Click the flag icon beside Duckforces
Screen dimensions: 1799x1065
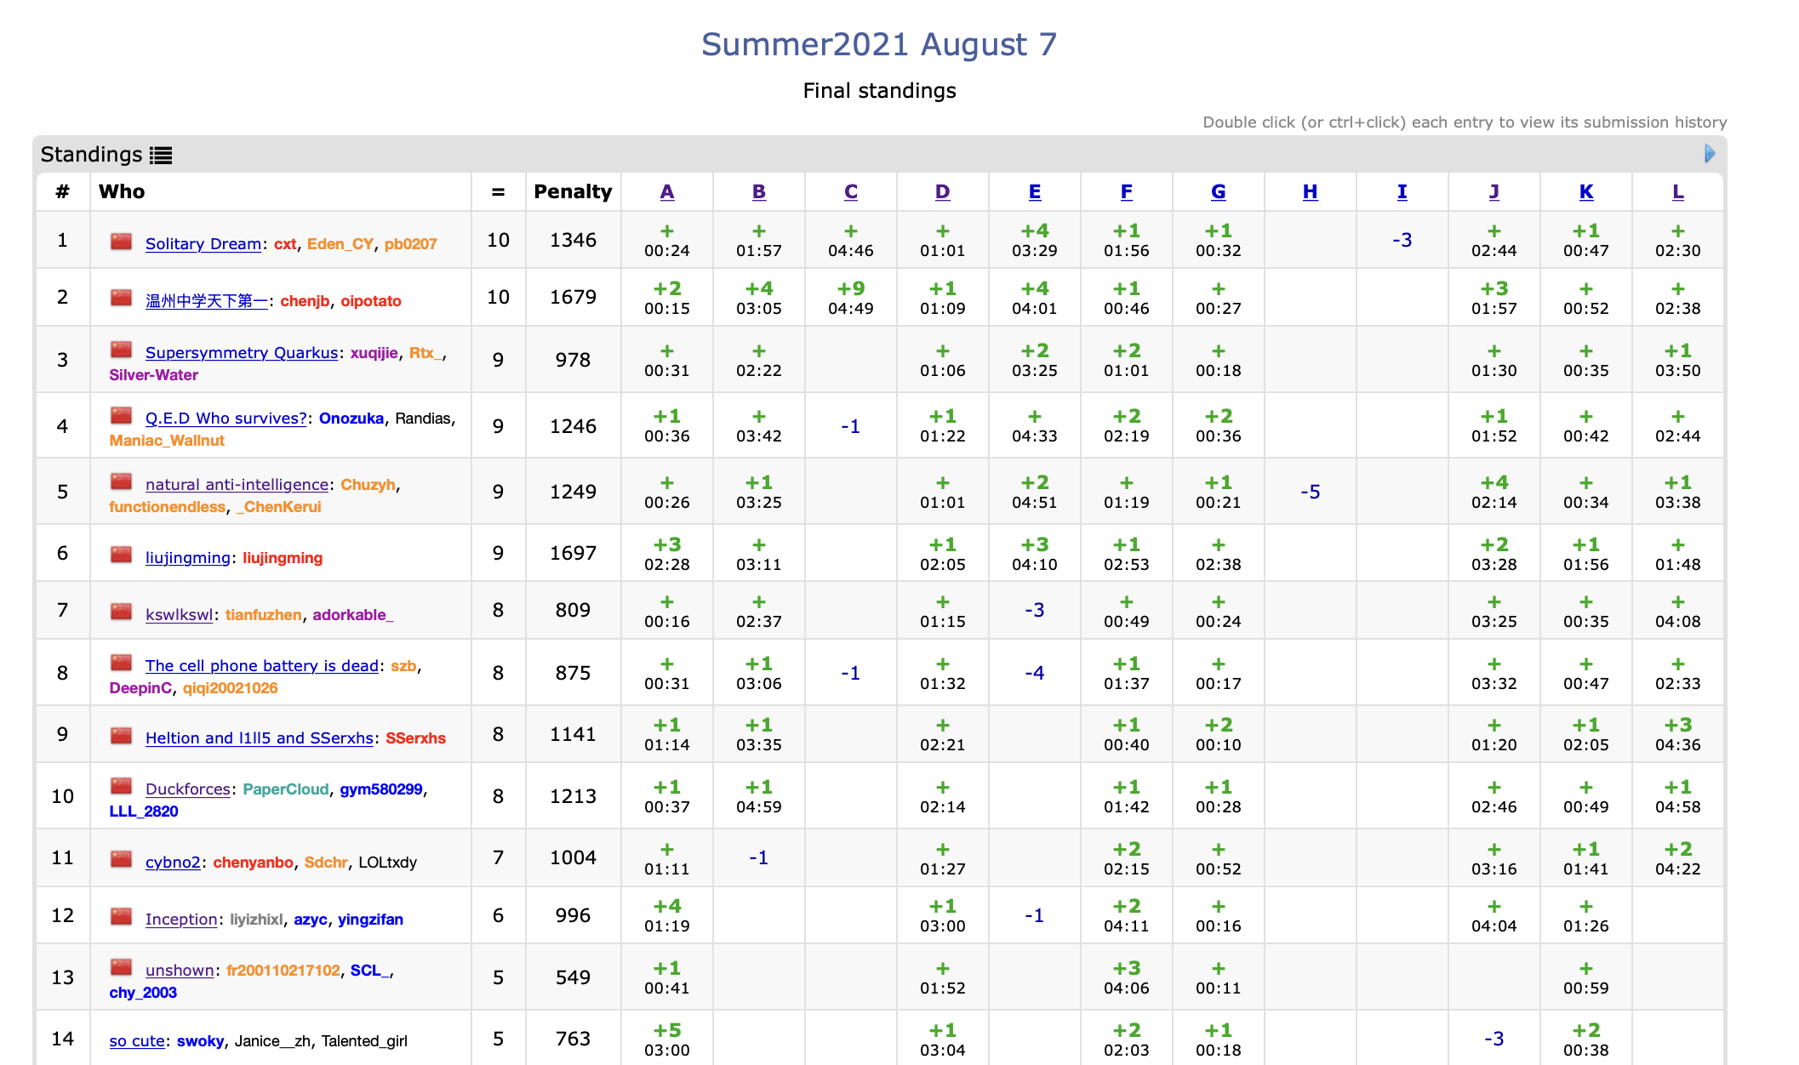[x=122, y=787]
